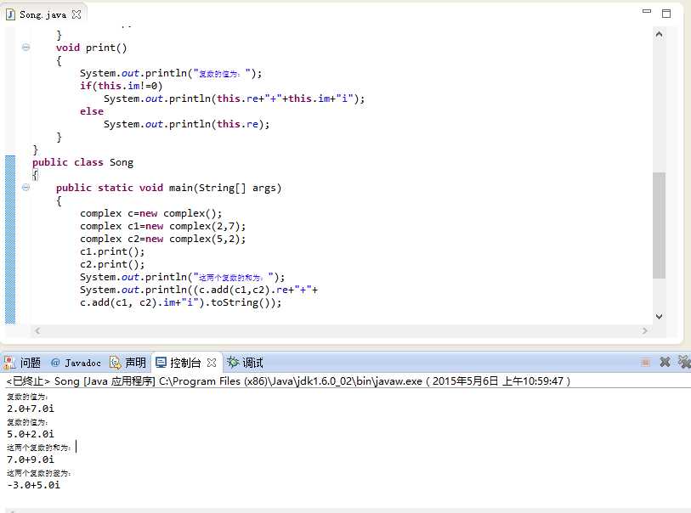Maximize the editor pane
Image resolution: width=691 pixels, height=513 pixels.
666,14
